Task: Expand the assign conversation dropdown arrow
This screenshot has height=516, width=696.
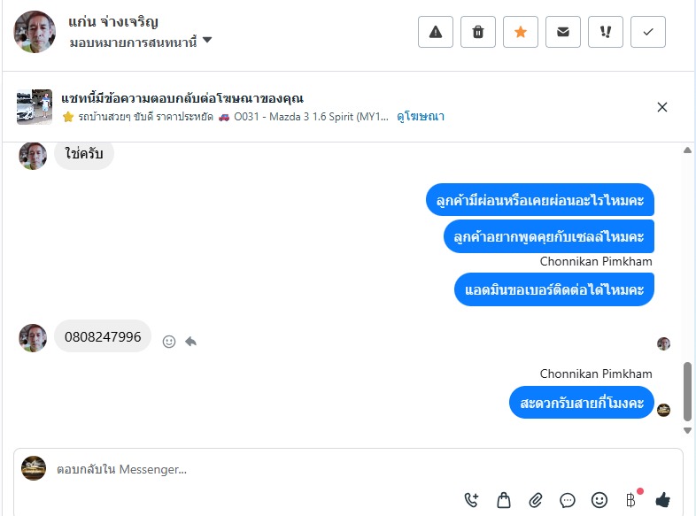Action: click(207, 41)
